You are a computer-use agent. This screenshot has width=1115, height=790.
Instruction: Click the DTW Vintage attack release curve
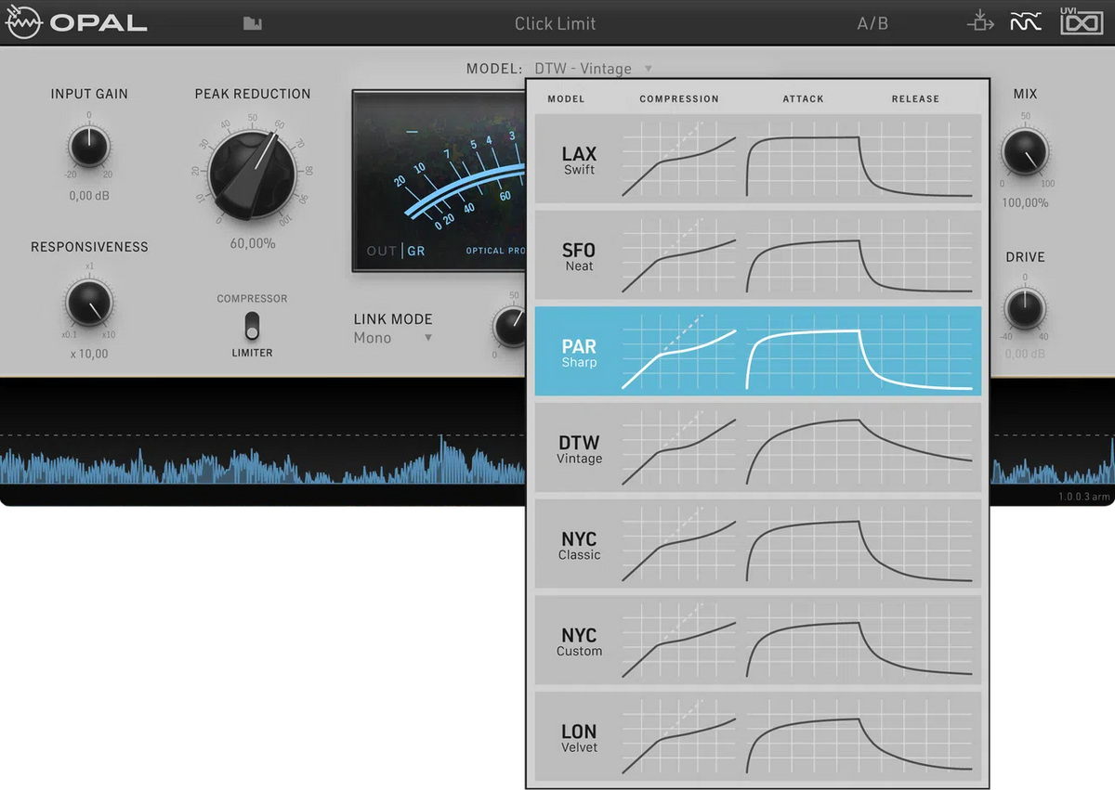859,448
